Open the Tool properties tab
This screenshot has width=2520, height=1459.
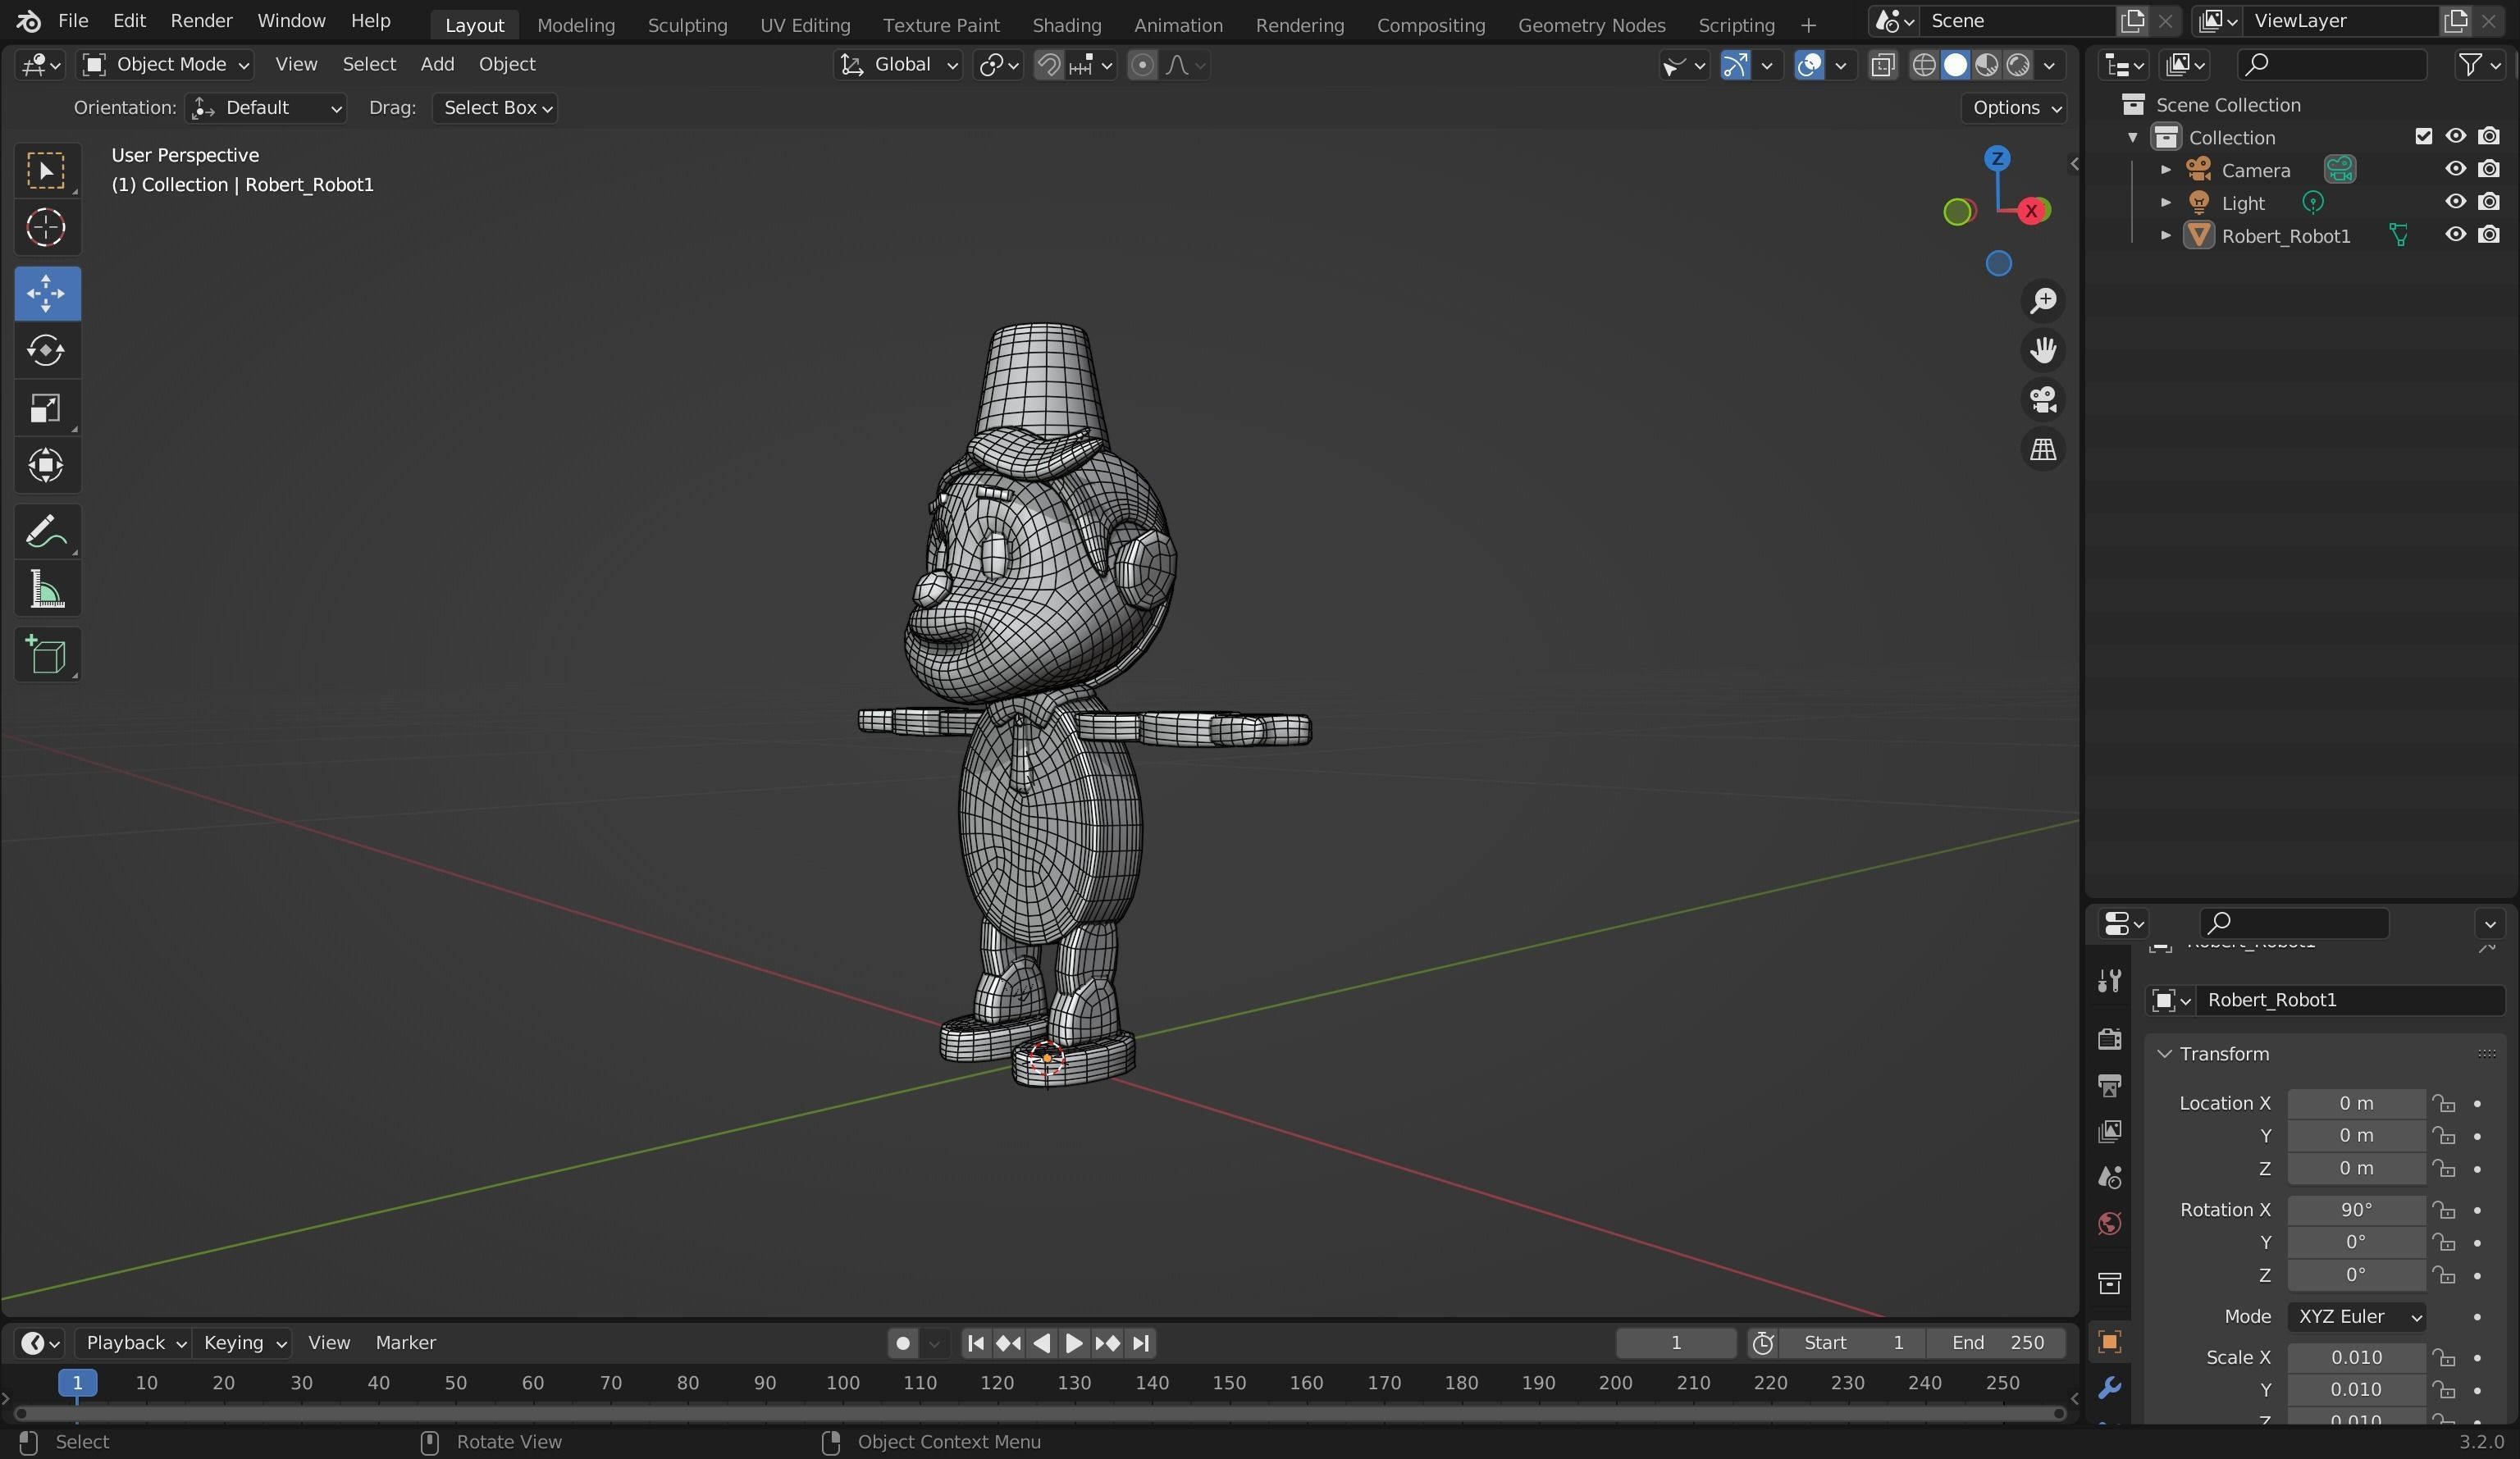tap(2109, 981)
